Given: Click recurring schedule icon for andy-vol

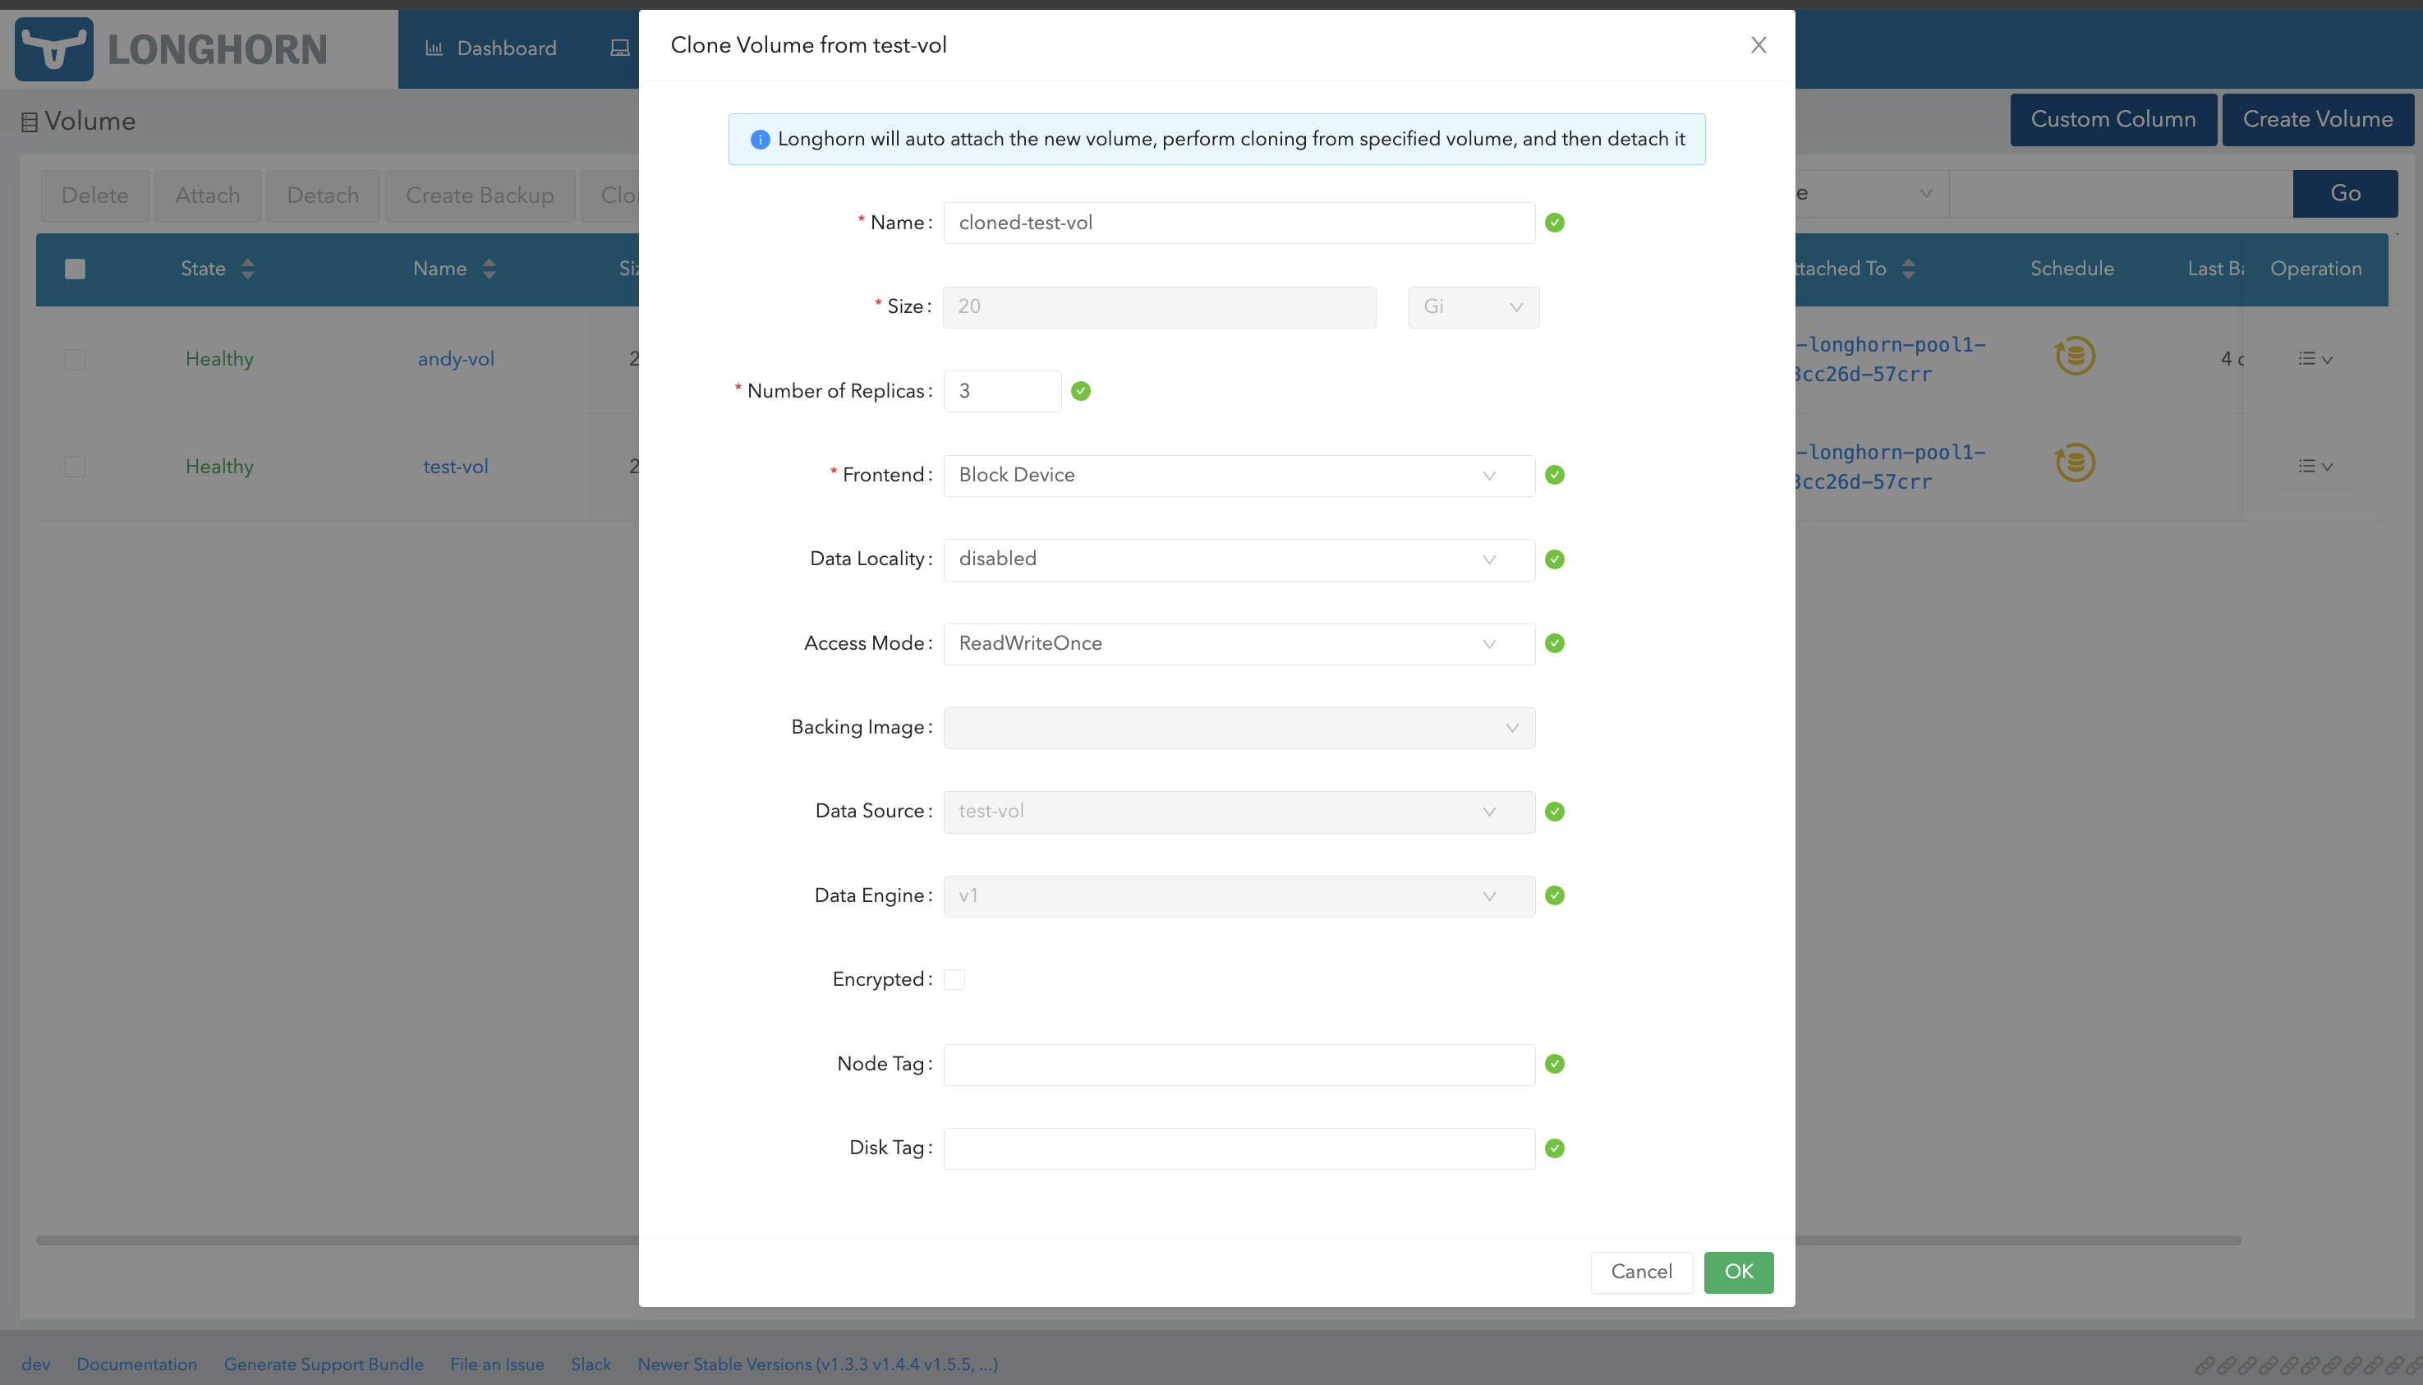Looking at the screenshot, I should click(2075, 356).
